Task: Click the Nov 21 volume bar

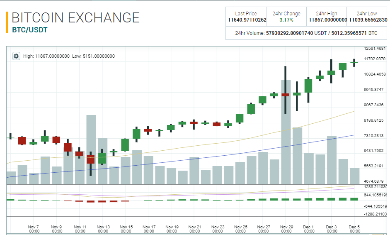Action: (194, 171)
